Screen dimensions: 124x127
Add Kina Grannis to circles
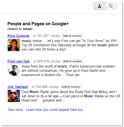click(72, 36)
